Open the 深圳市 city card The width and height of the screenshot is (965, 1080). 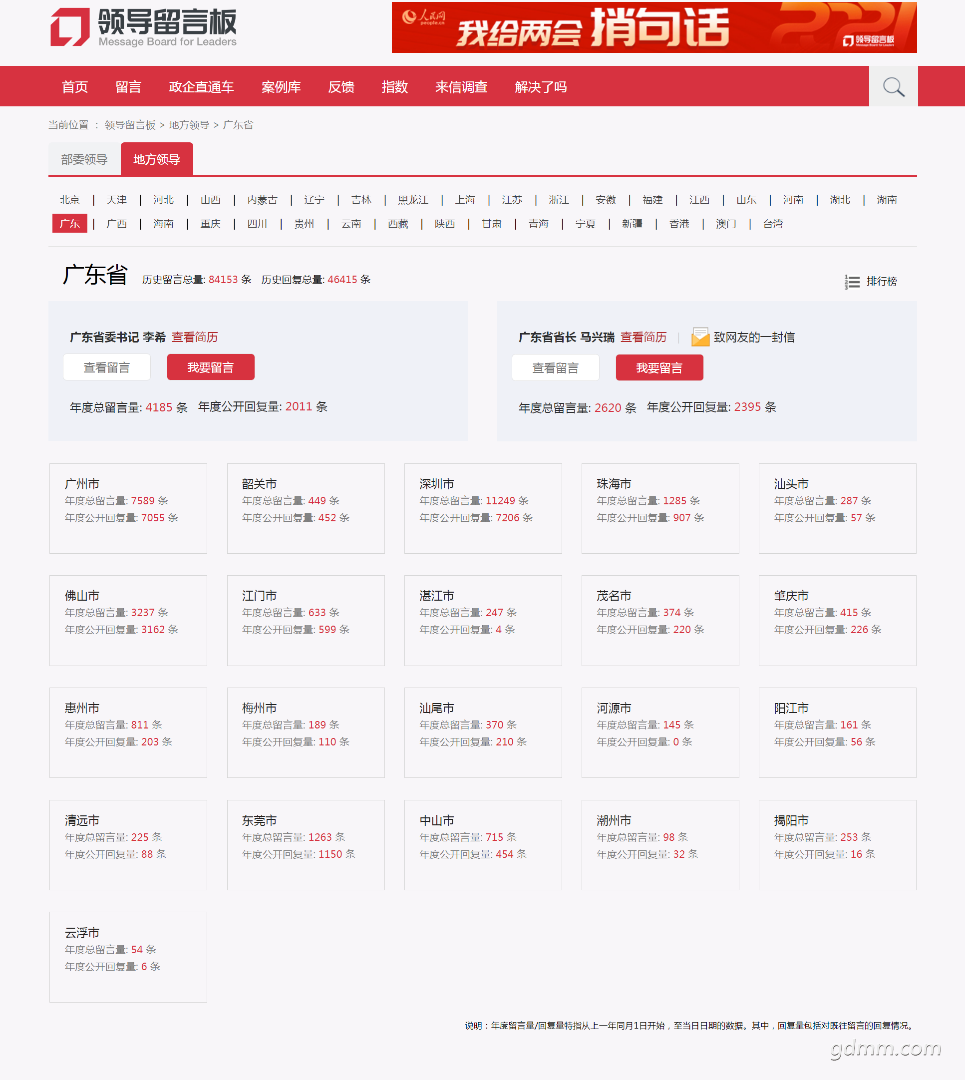pos(483,508)
